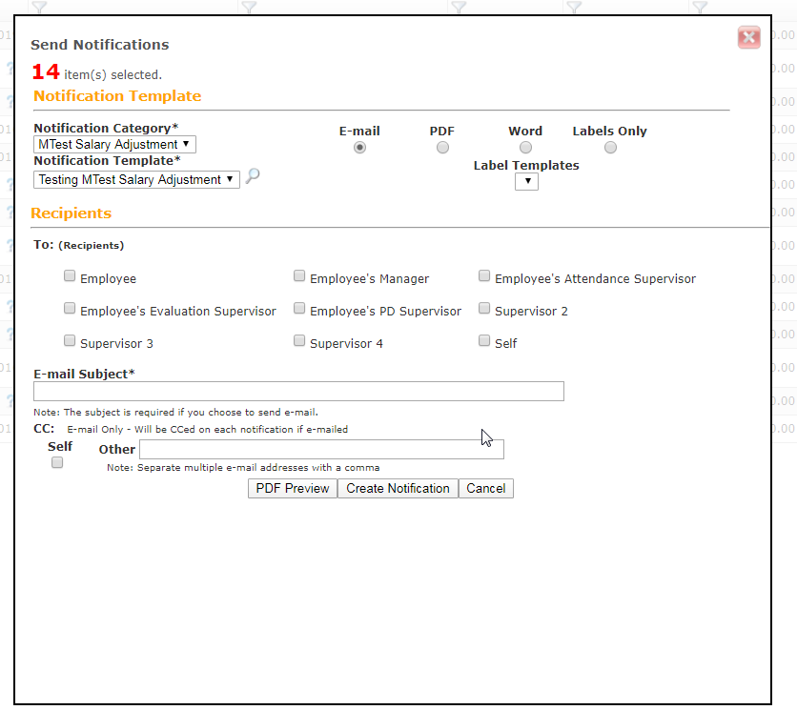
Task: Check the Employee's Manager checkbox
Action: pyautogui.click(x=299, y=276)
